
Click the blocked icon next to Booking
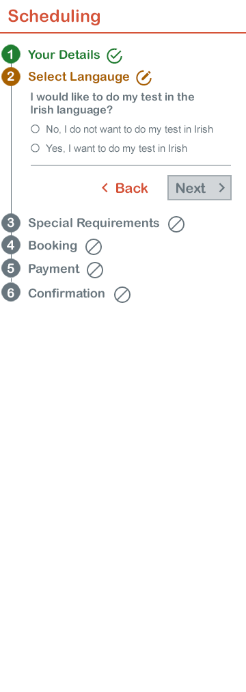coord(94,247)
